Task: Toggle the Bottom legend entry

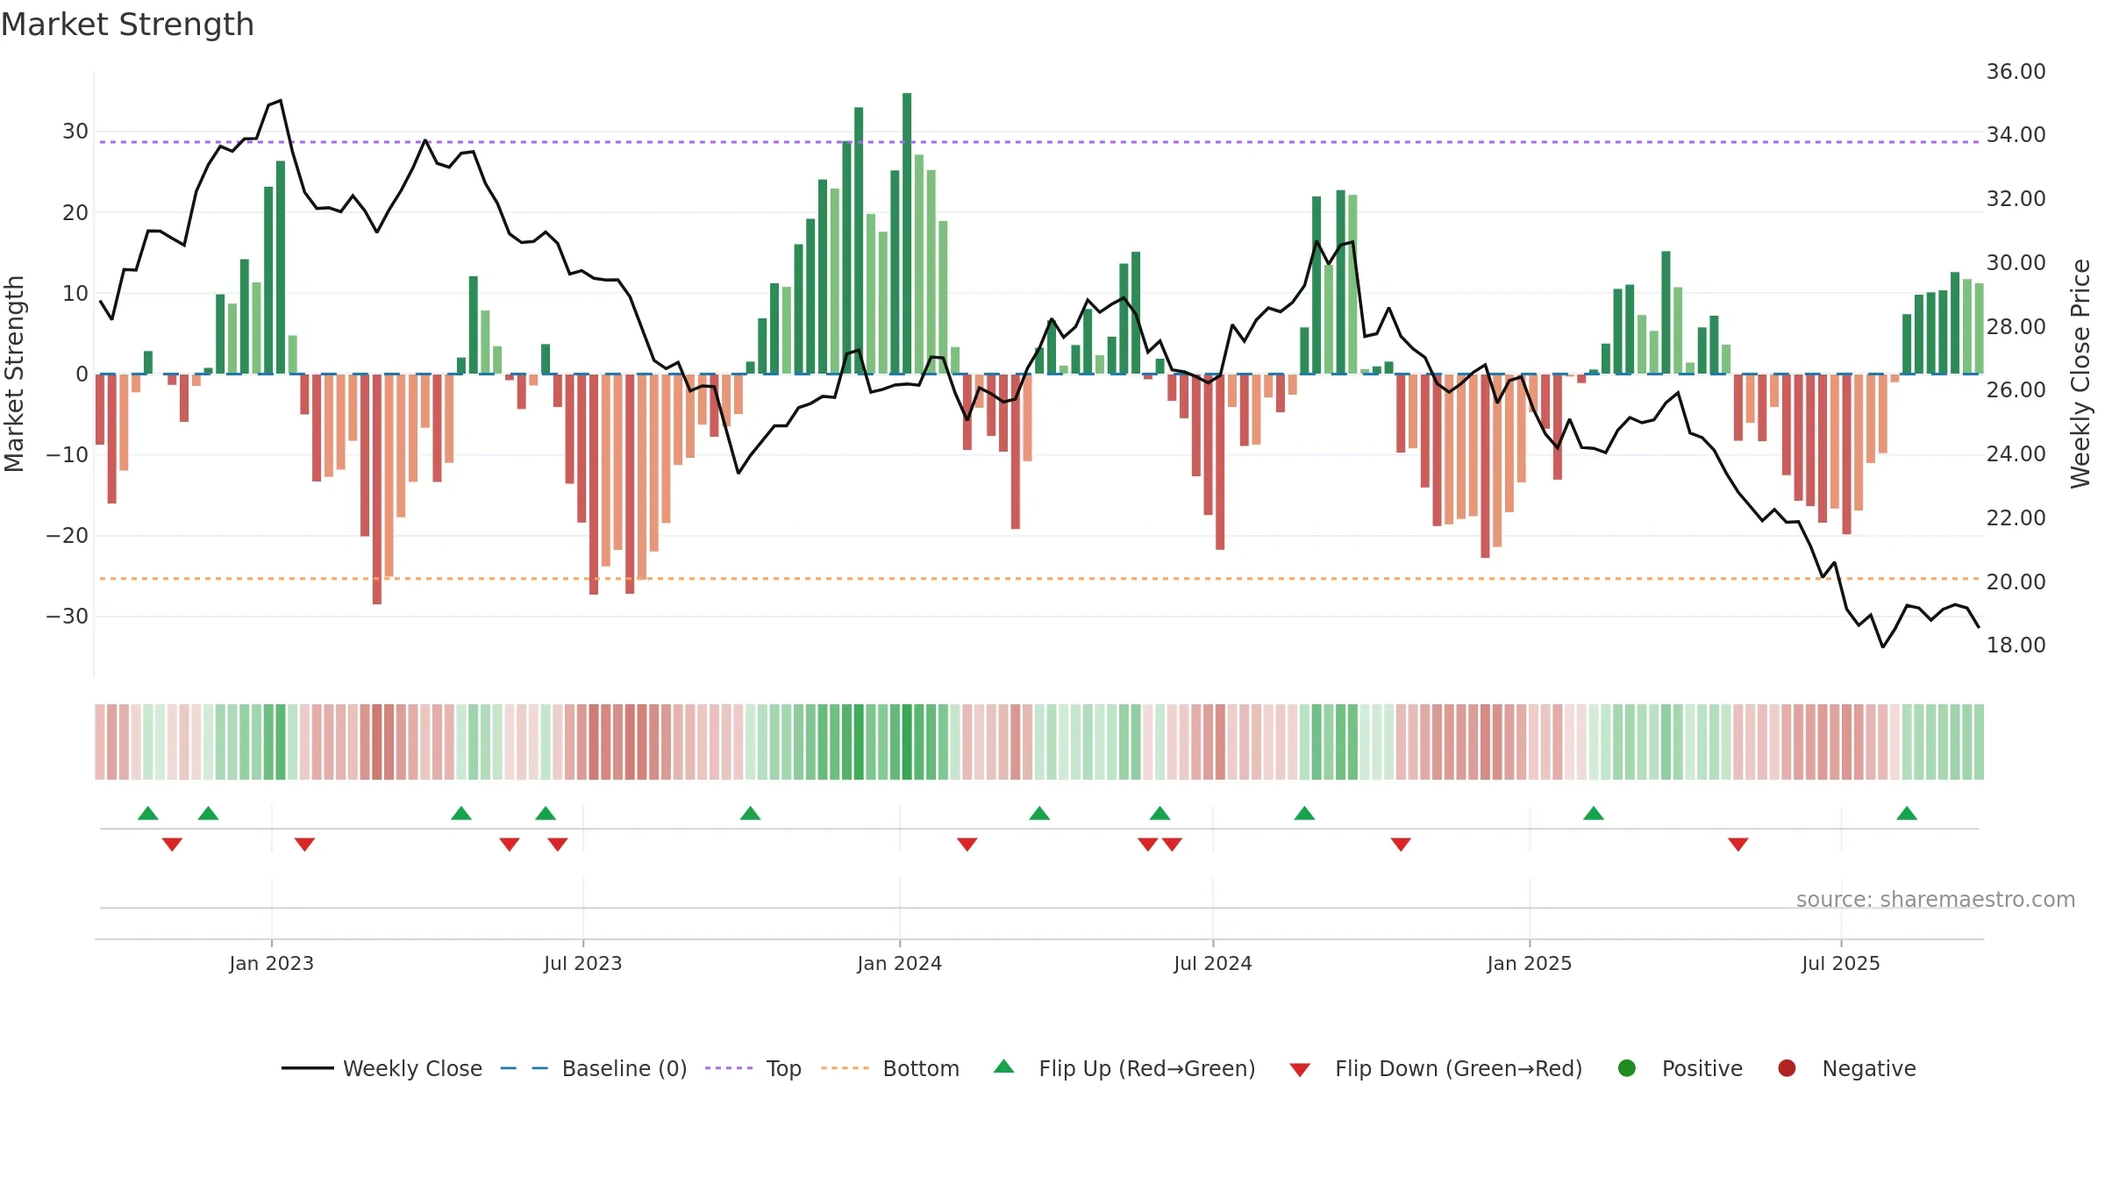Action: (x=889, y=1068)
